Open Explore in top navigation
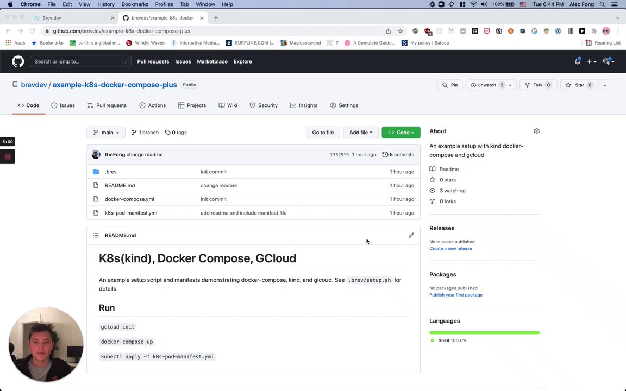626x391 pixels. (x=243, y=61)
